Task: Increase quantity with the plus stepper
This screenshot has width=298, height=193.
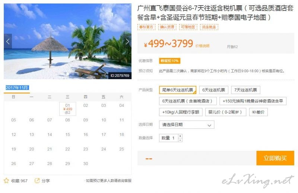Action: click(x=180, y=136)
